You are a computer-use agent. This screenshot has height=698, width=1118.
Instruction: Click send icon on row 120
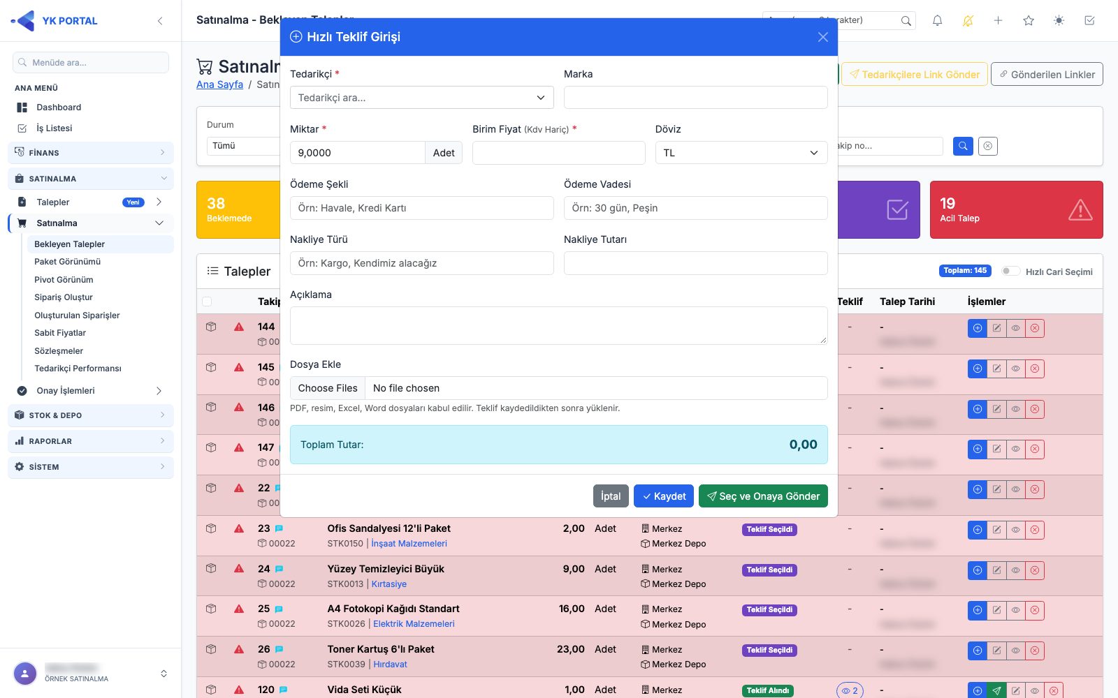(x=996, y=691)
